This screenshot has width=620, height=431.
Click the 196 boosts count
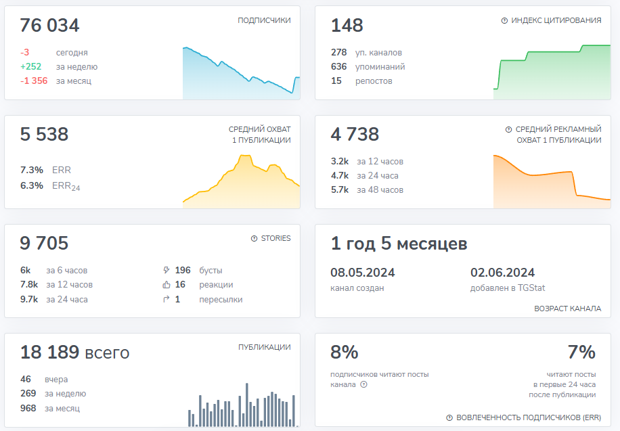[x=183, y=270]
